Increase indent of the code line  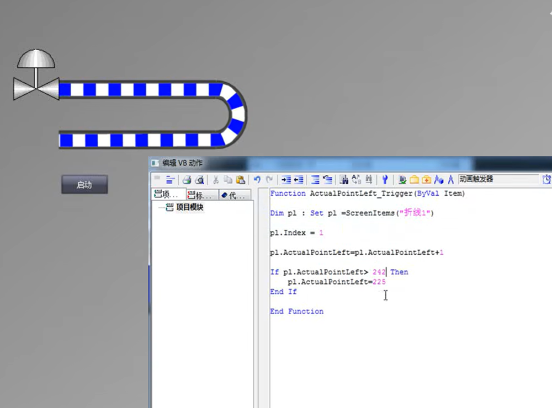tap(286, 179)
